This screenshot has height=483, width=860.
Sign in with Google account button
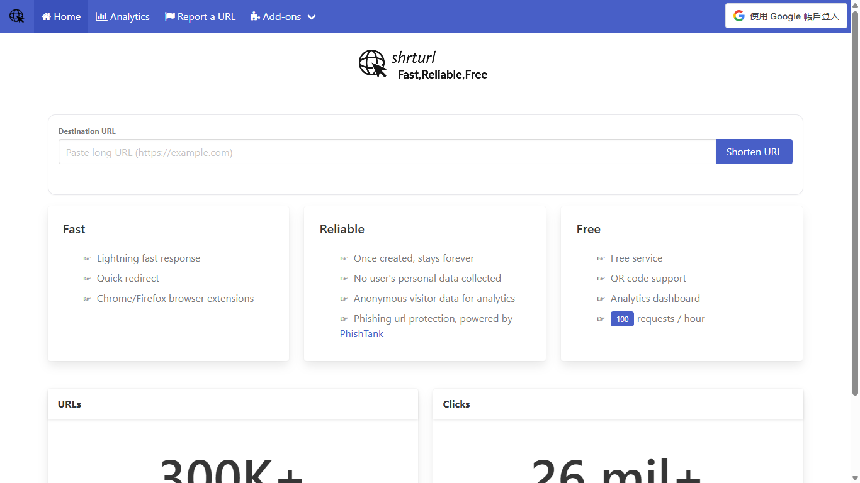[786, 16]
